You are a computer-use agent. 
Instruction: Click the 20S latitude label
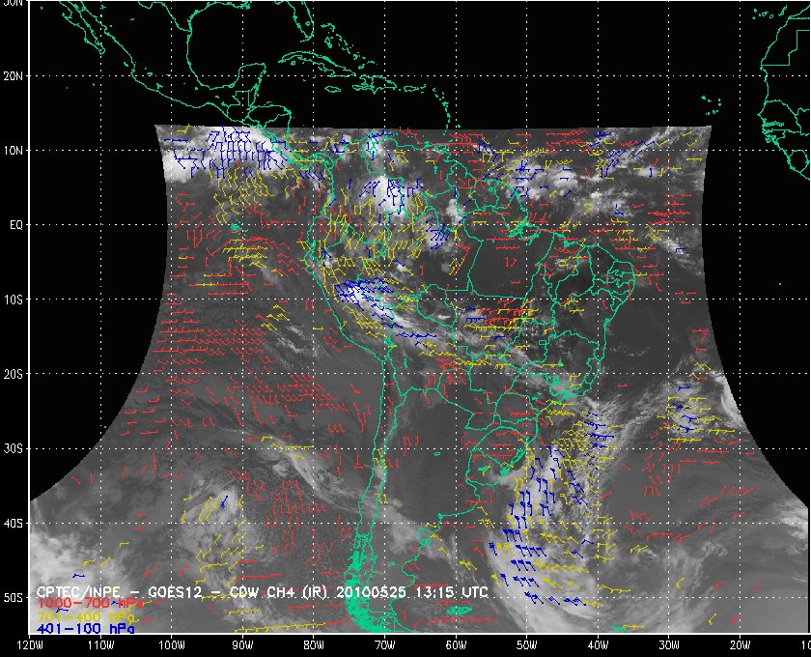pos(13,374)
